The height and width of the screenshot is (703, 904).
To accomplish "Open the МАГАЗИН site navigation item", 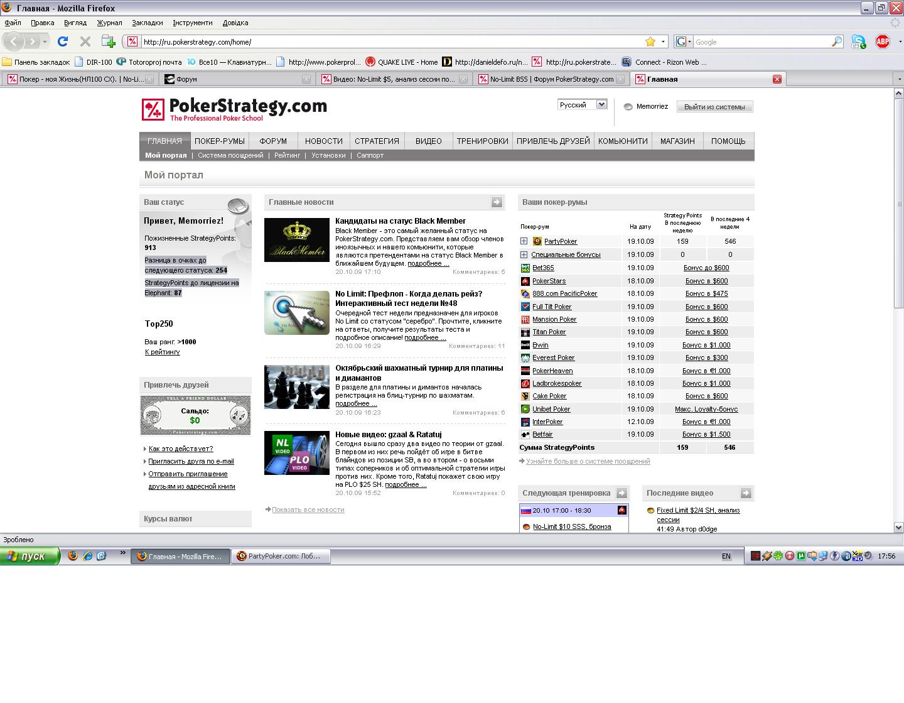I will pyautogui.click(x=677, y=141).
